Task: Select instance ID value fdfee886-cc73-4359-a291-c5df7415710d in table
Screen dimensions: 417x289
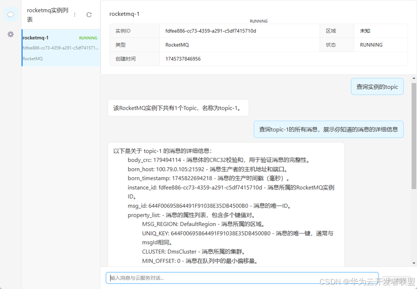Action: [210, 31]
